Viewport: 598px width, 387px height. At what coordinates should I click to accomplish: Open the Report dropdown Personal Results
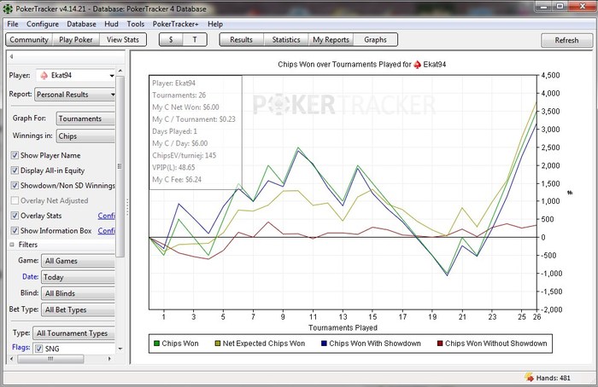(75, 95)
